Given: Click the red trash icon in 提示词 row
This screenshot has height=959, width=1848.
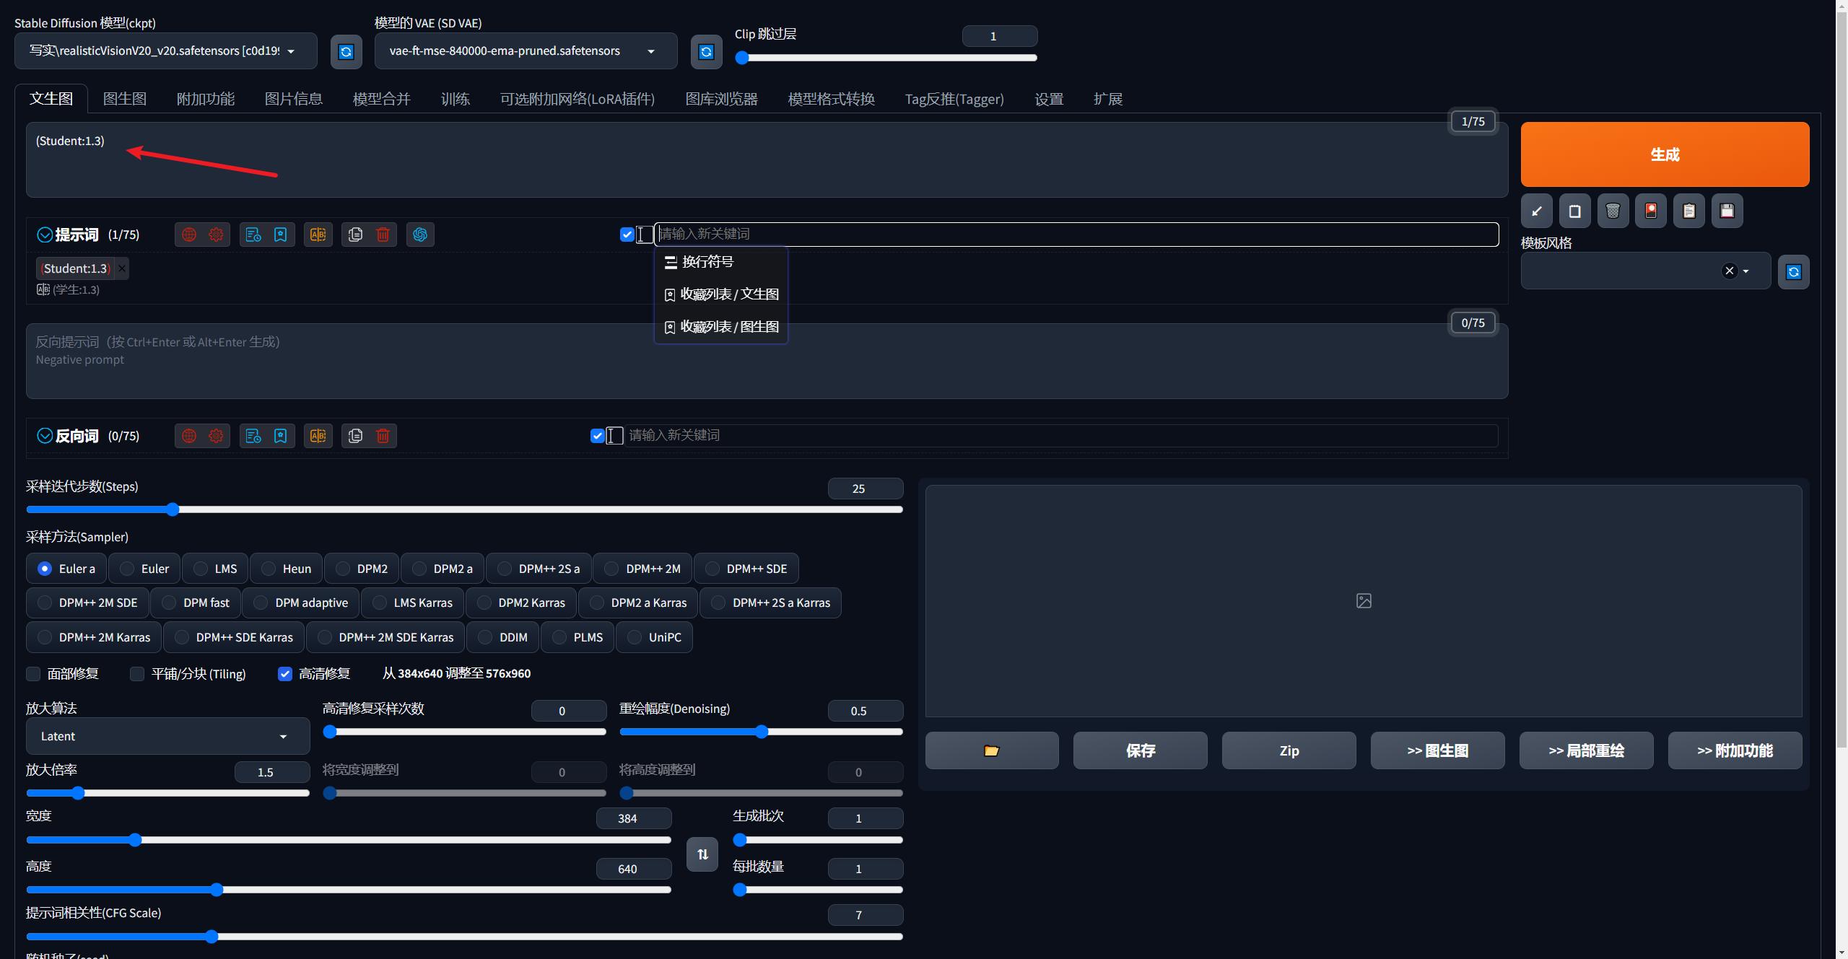Looking at the screenshot, I should tap(383, 235).
